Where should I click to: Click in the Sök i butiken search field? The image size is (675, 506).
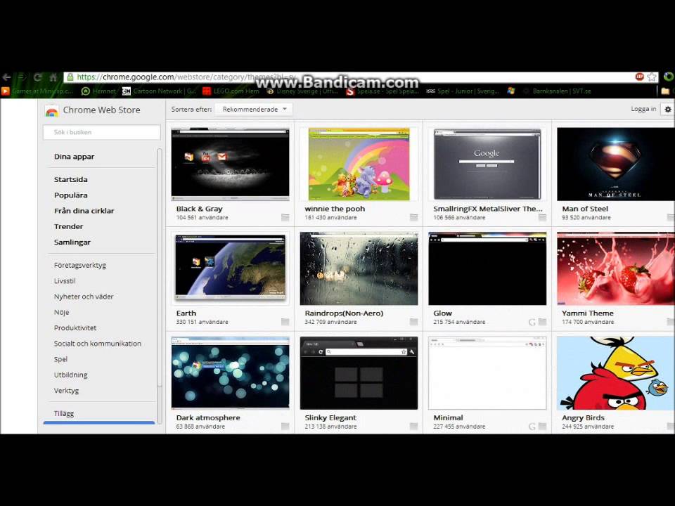coord(101,132)
